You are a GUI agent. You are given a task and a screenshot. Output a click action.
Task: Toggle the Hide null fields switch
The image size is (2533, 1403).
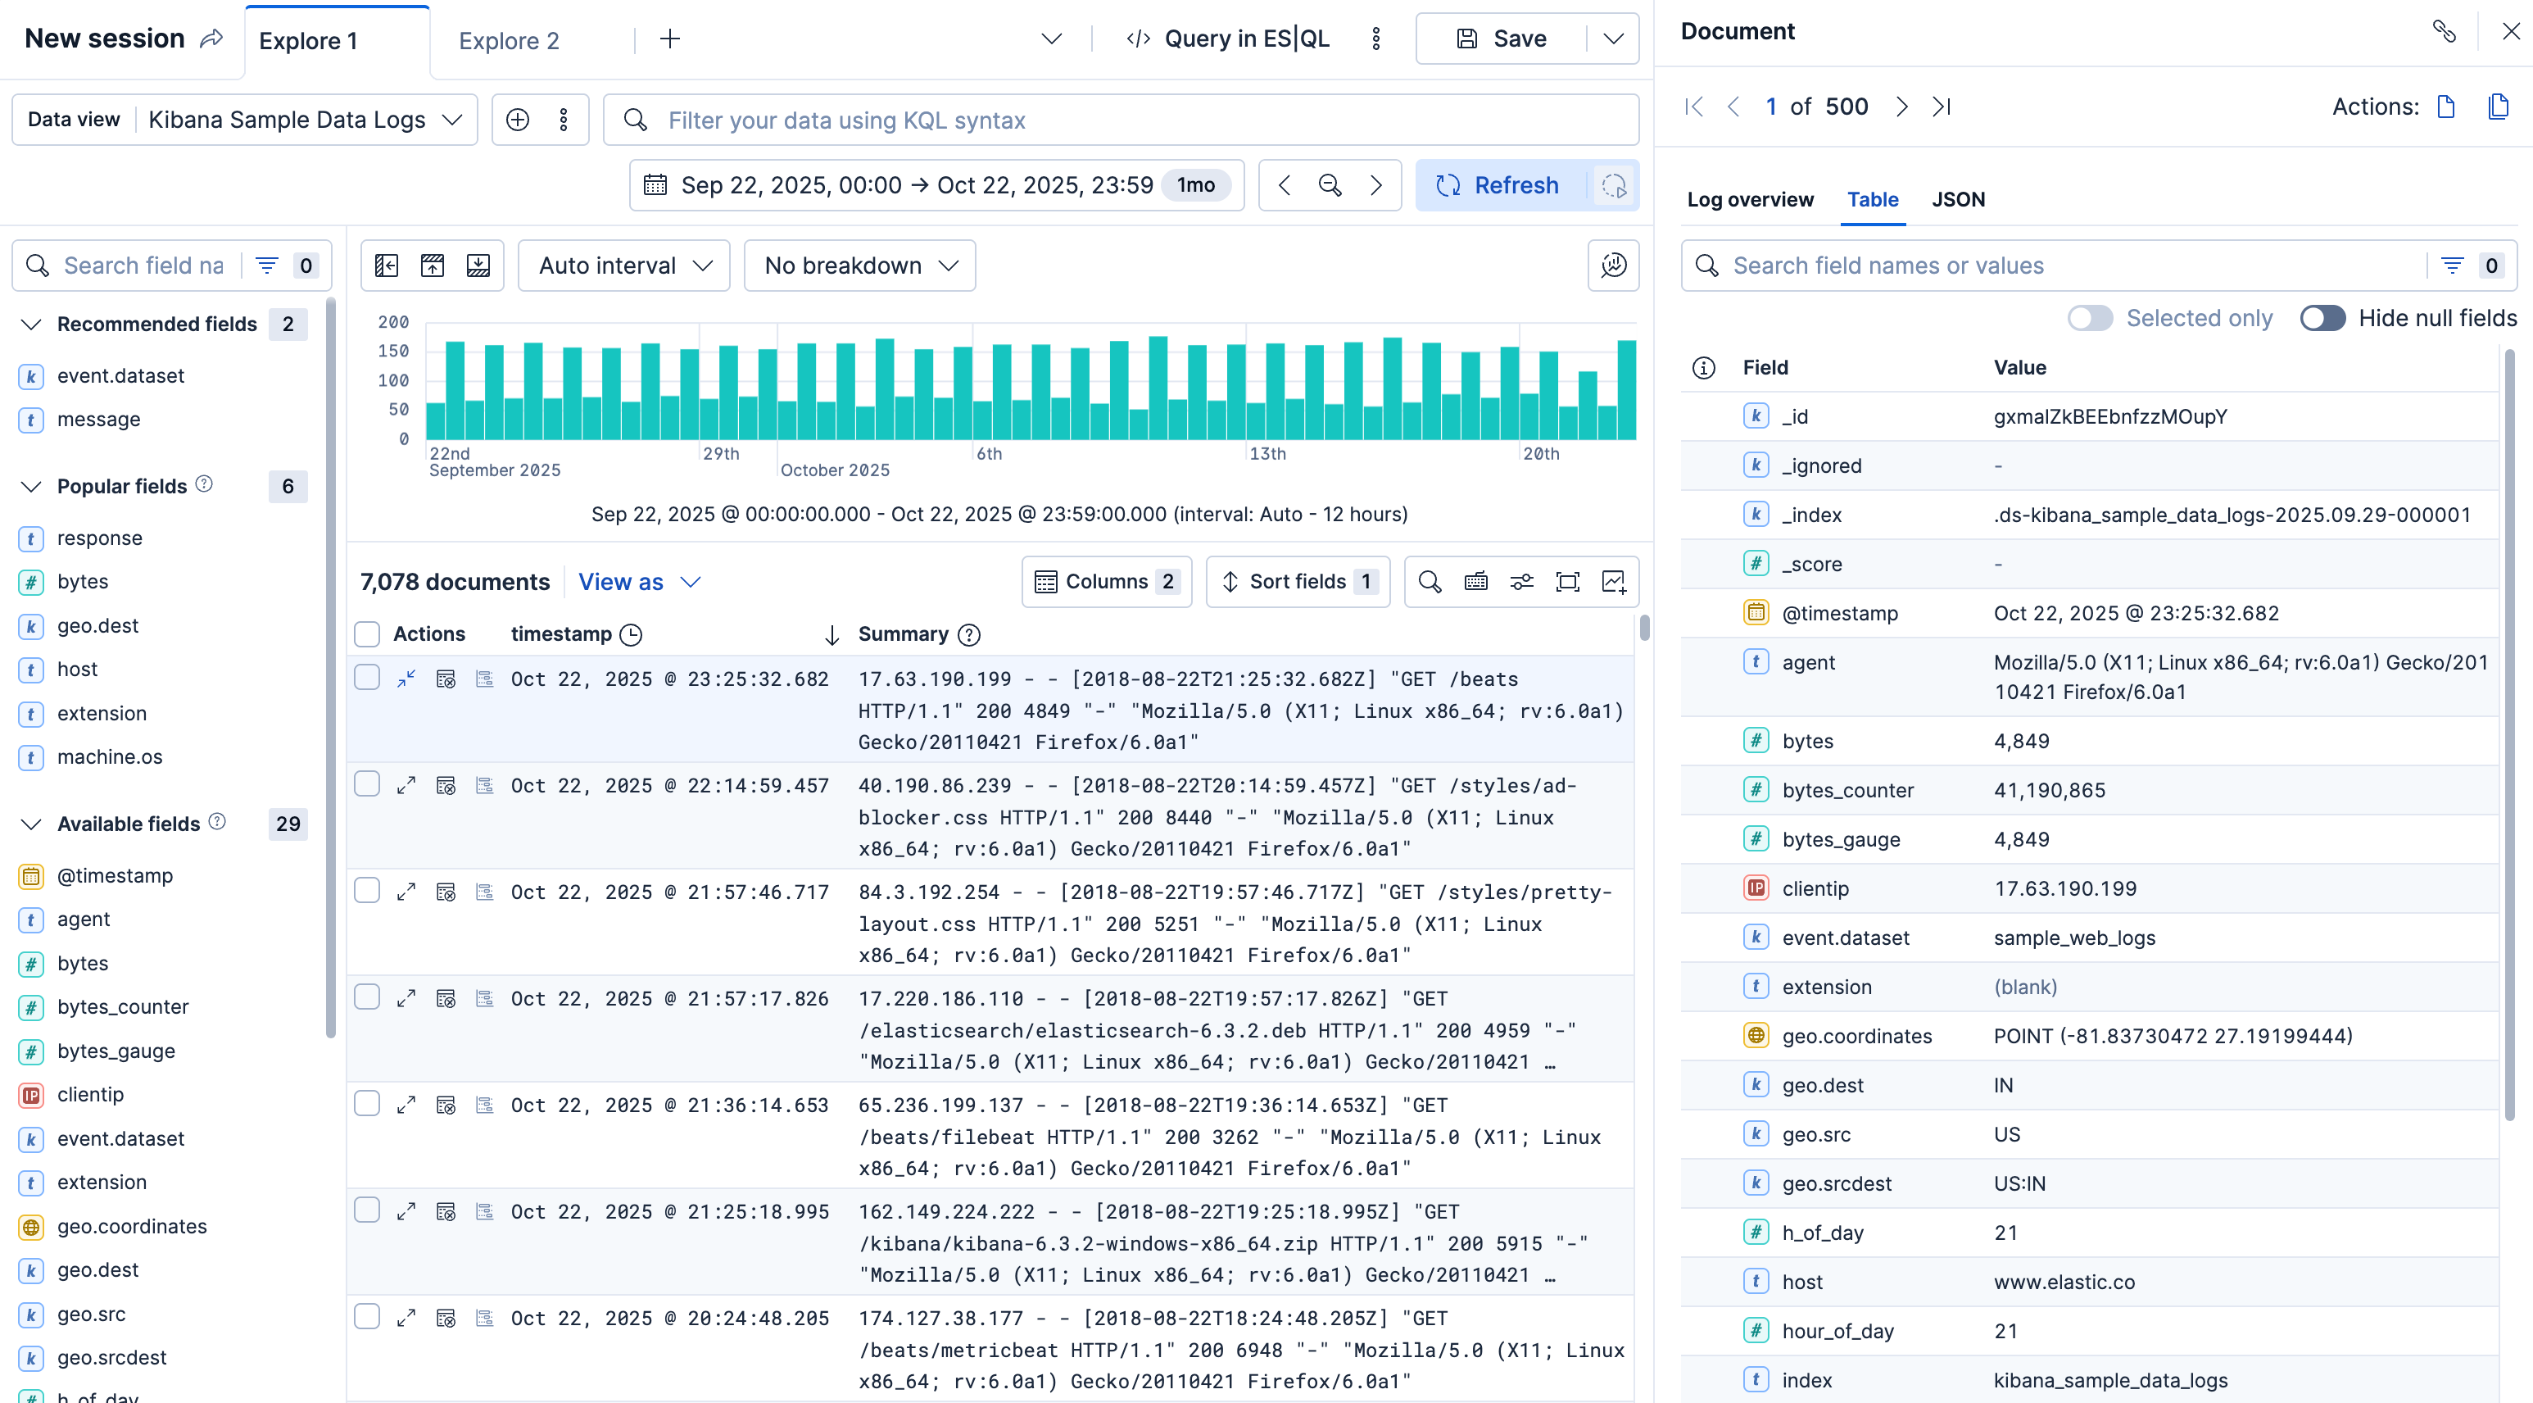pos(2322,318)
